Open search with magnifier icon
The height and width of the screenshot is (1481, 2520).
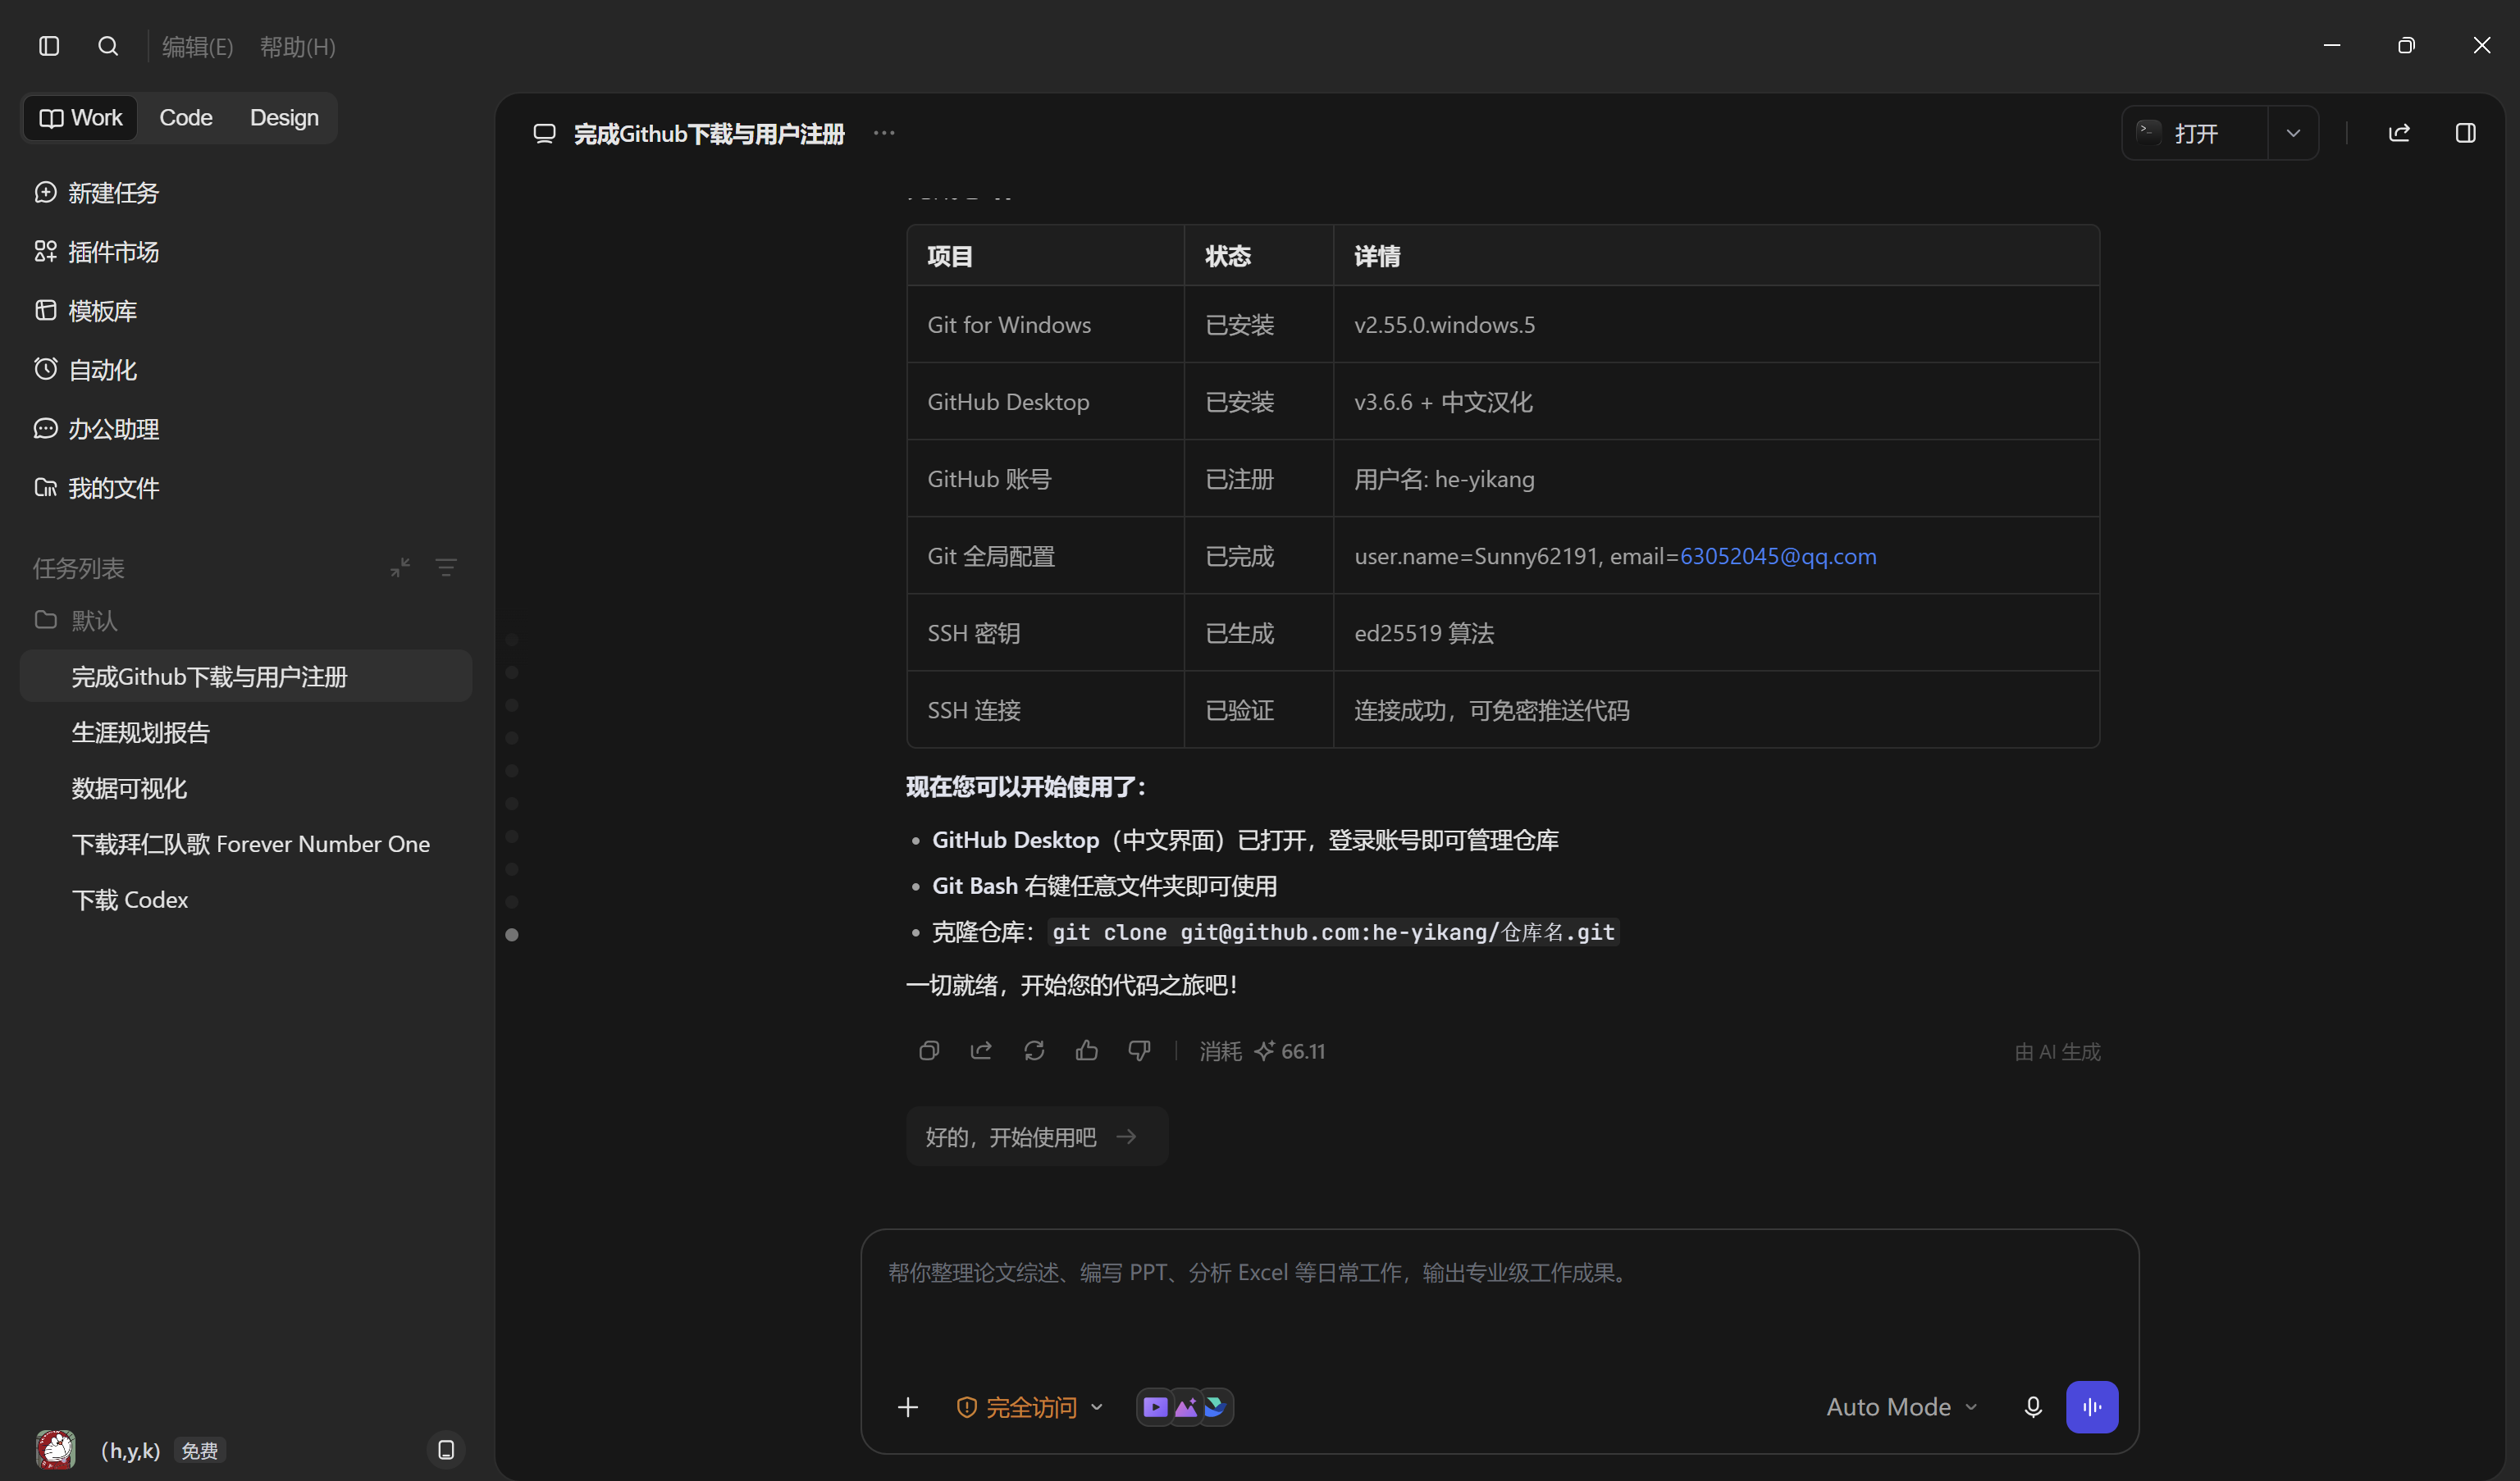click(x=108, y=46)
